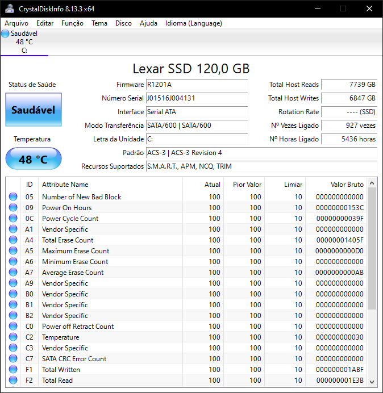Click the status orb for Total Read
This screenshot has height=393, width=383.
coord(13,380)
